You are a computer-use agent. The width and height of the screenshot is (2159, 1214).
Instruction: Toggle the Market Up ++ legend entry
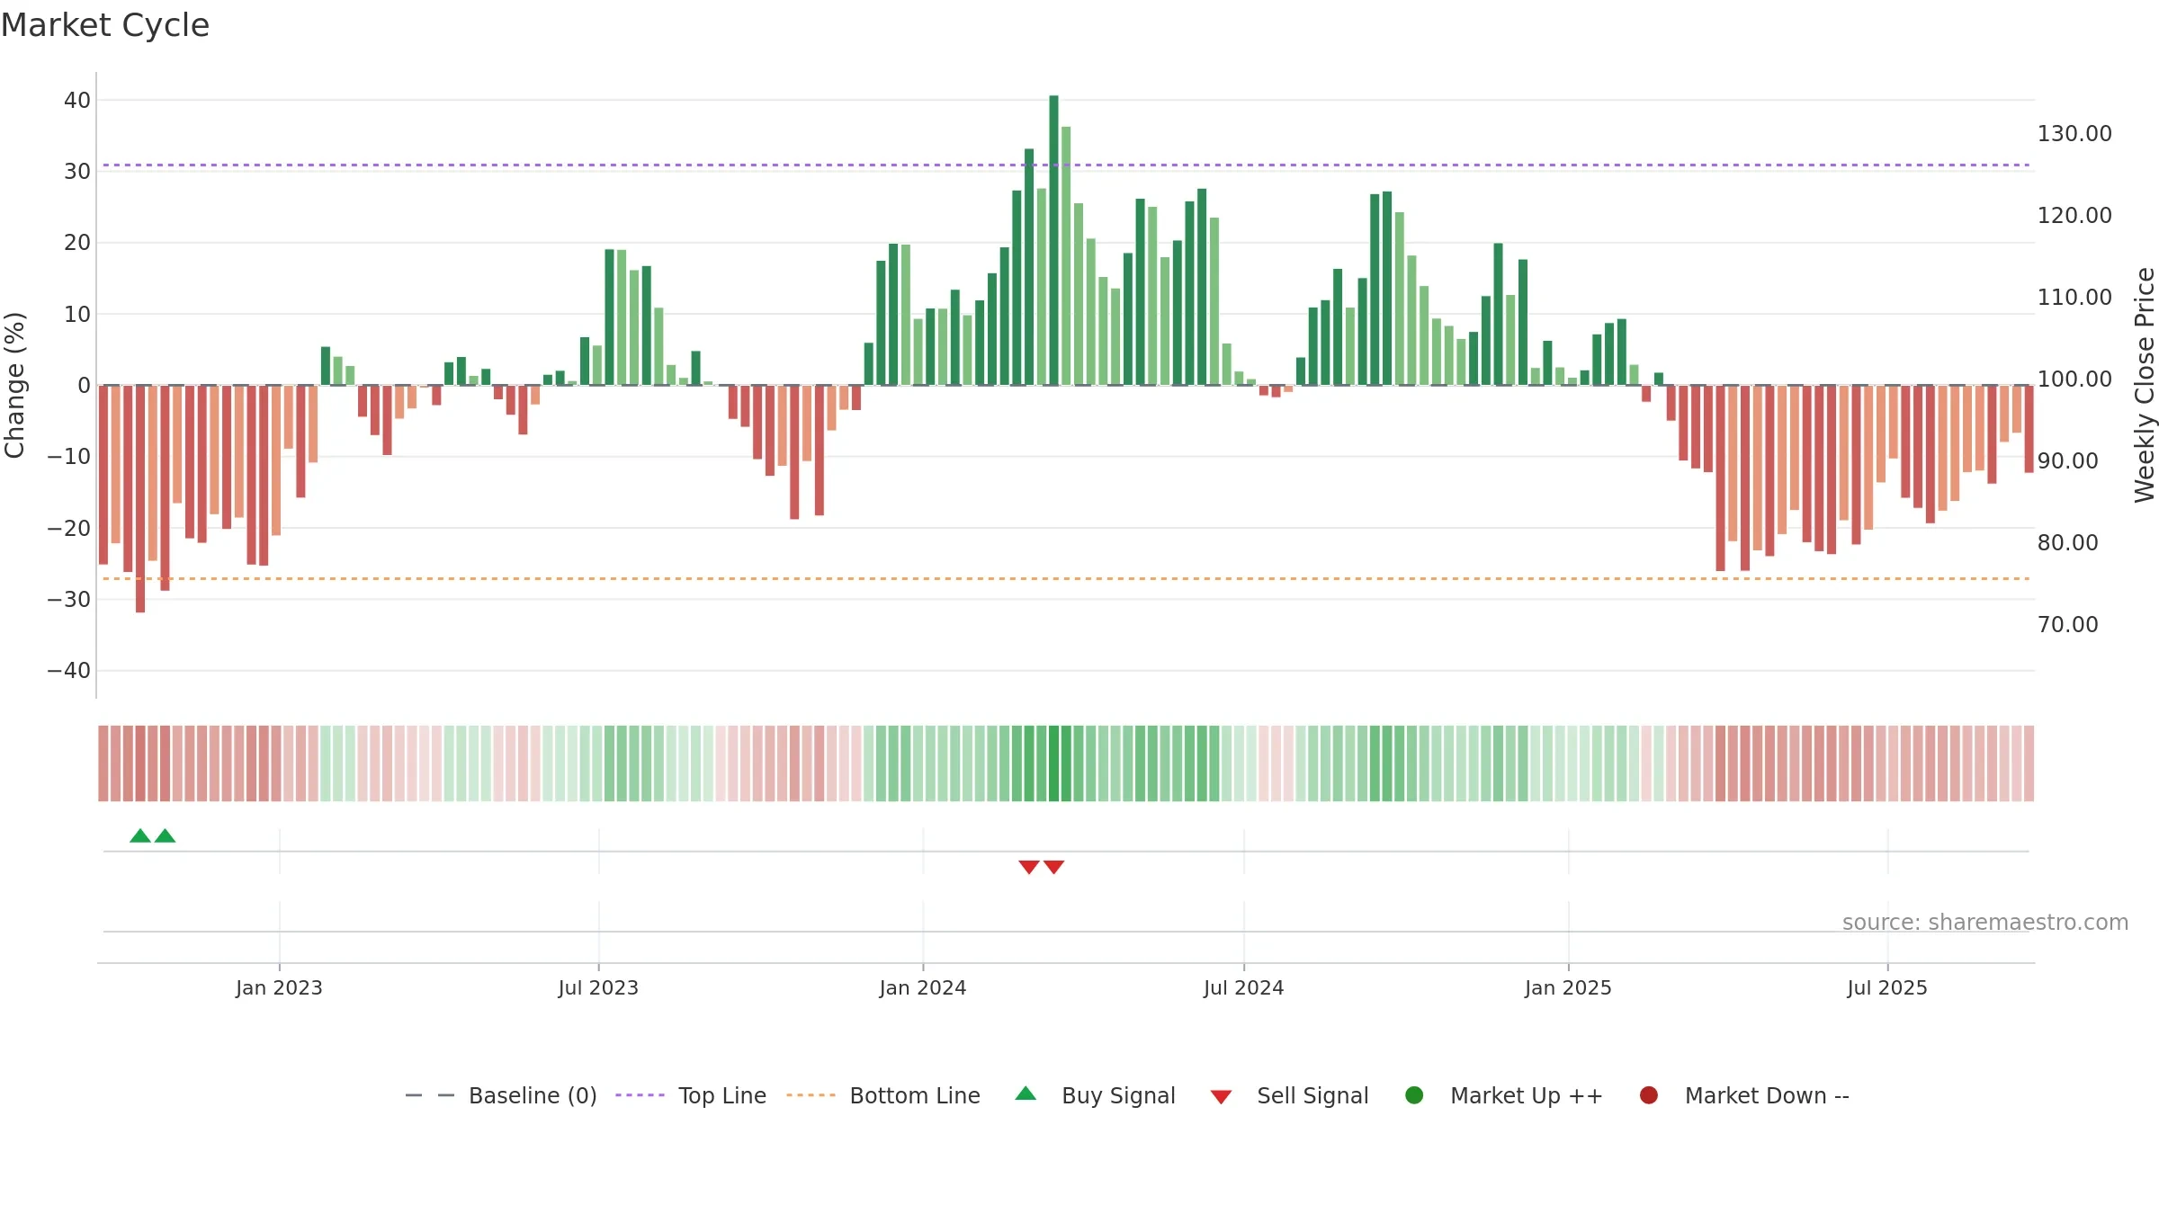[1504, 1095]
